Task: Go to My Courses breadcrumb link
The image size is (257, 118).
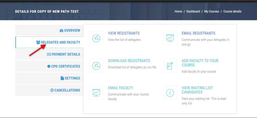Action: [x=212, y=12]
